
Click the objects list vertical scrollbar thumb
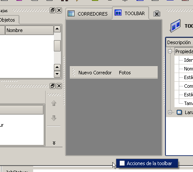pos(57,46)
